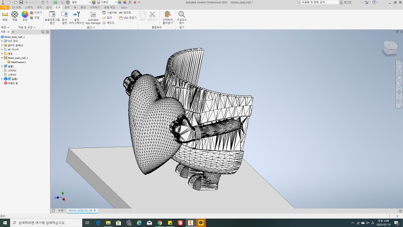Click the Undo arrow in quick access toolbar

[26, 2]
